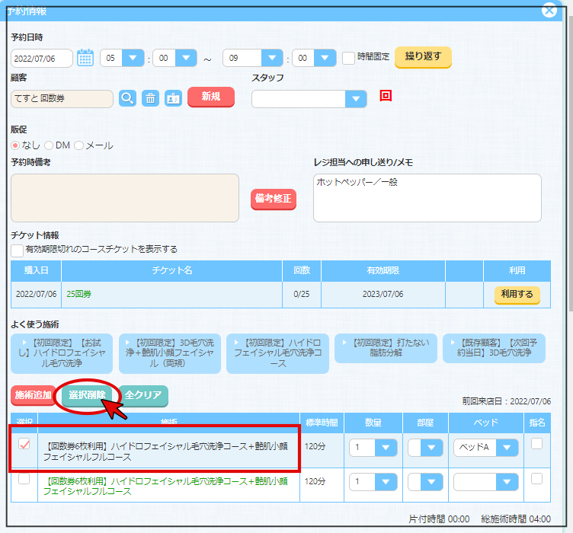Open the calendar date picker icon
Screen dimensions: 573x533
pyautogui.click(x=85, y=58)
